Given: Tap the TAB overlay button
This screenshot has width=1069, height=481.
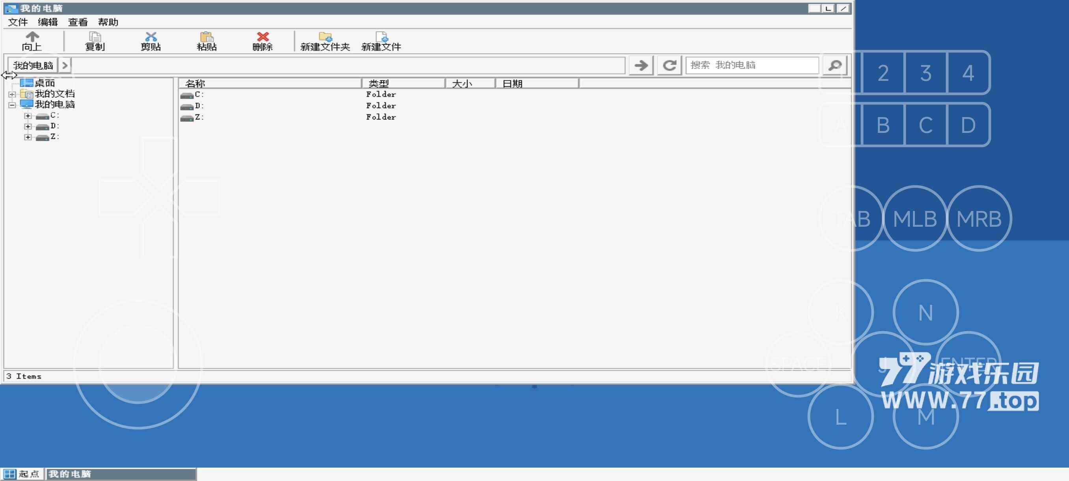Looking at the screenshot, I should [x=851, y=218].
